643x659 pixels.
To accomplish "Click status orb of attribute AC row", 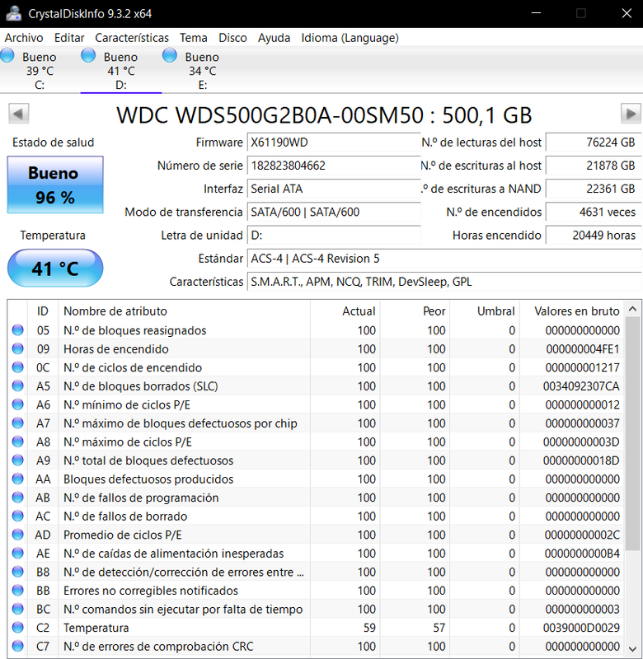I will pos(17,516).
